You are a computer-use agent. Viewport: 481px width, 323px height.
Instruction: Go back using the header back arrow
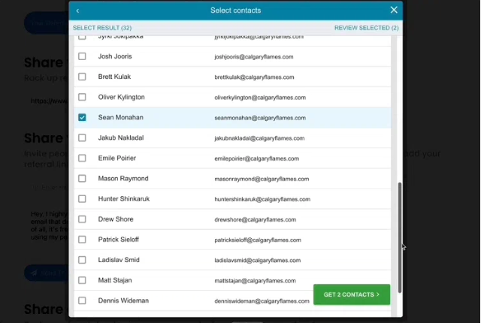[x=77, y=11]
